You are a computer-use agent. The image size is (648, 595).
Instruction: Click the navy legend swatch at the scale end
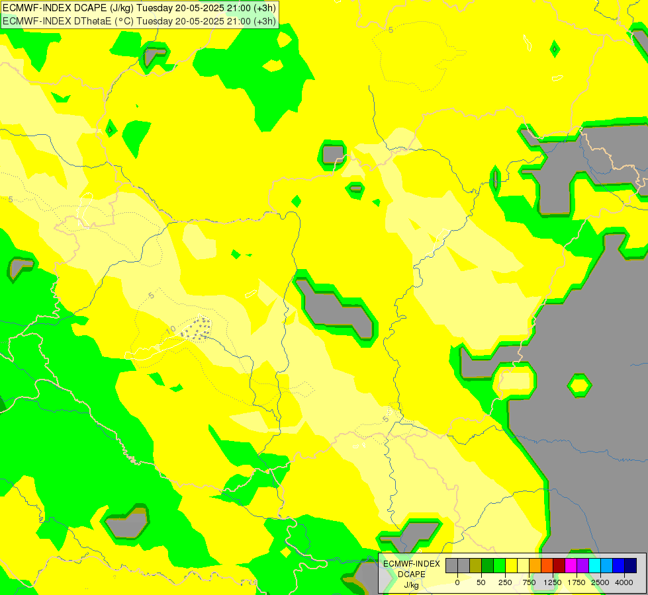pyautogui.click(x=631, y=566)
